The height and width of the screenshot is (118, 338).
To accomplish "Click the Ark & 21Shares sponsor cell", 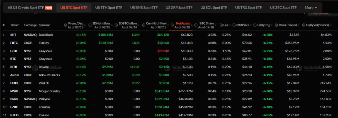I will pos(49,75).
